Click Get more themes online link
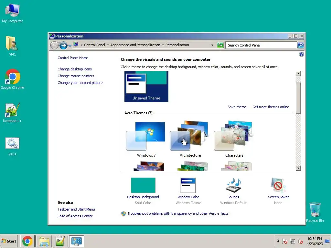This screenshot has height=248, width=331. point(271,107)
